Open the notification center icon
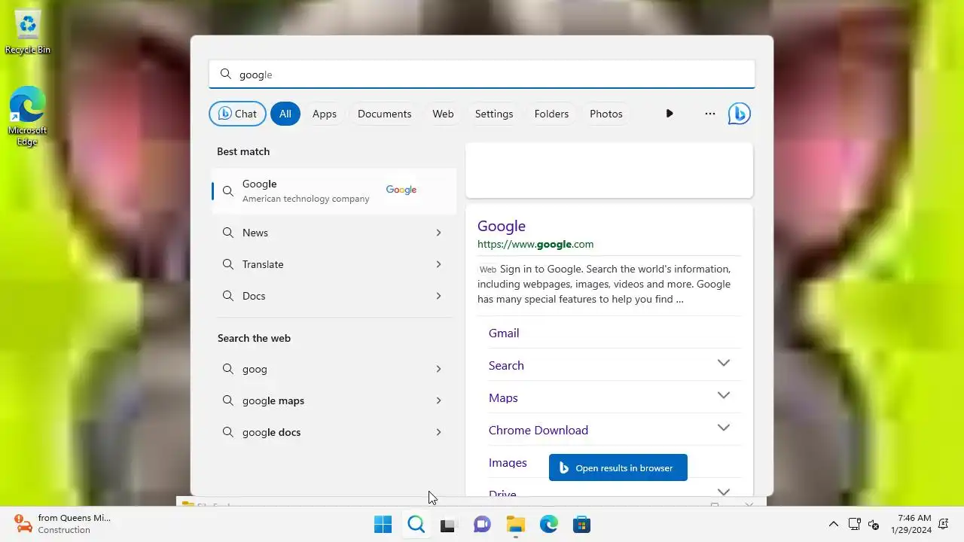Image resolution: width=964 pixels, height=542 pixels. point(943,524)
